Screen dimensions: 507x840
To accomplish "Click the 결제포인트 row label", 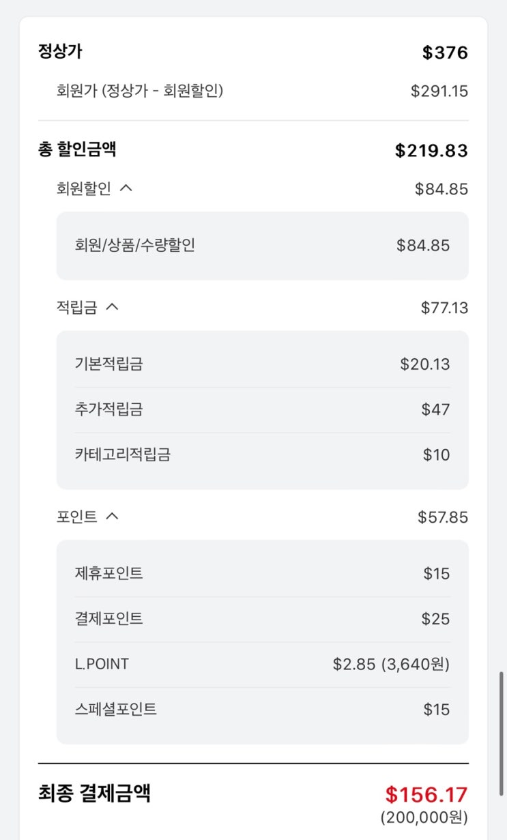I will [x=108, y=619].
